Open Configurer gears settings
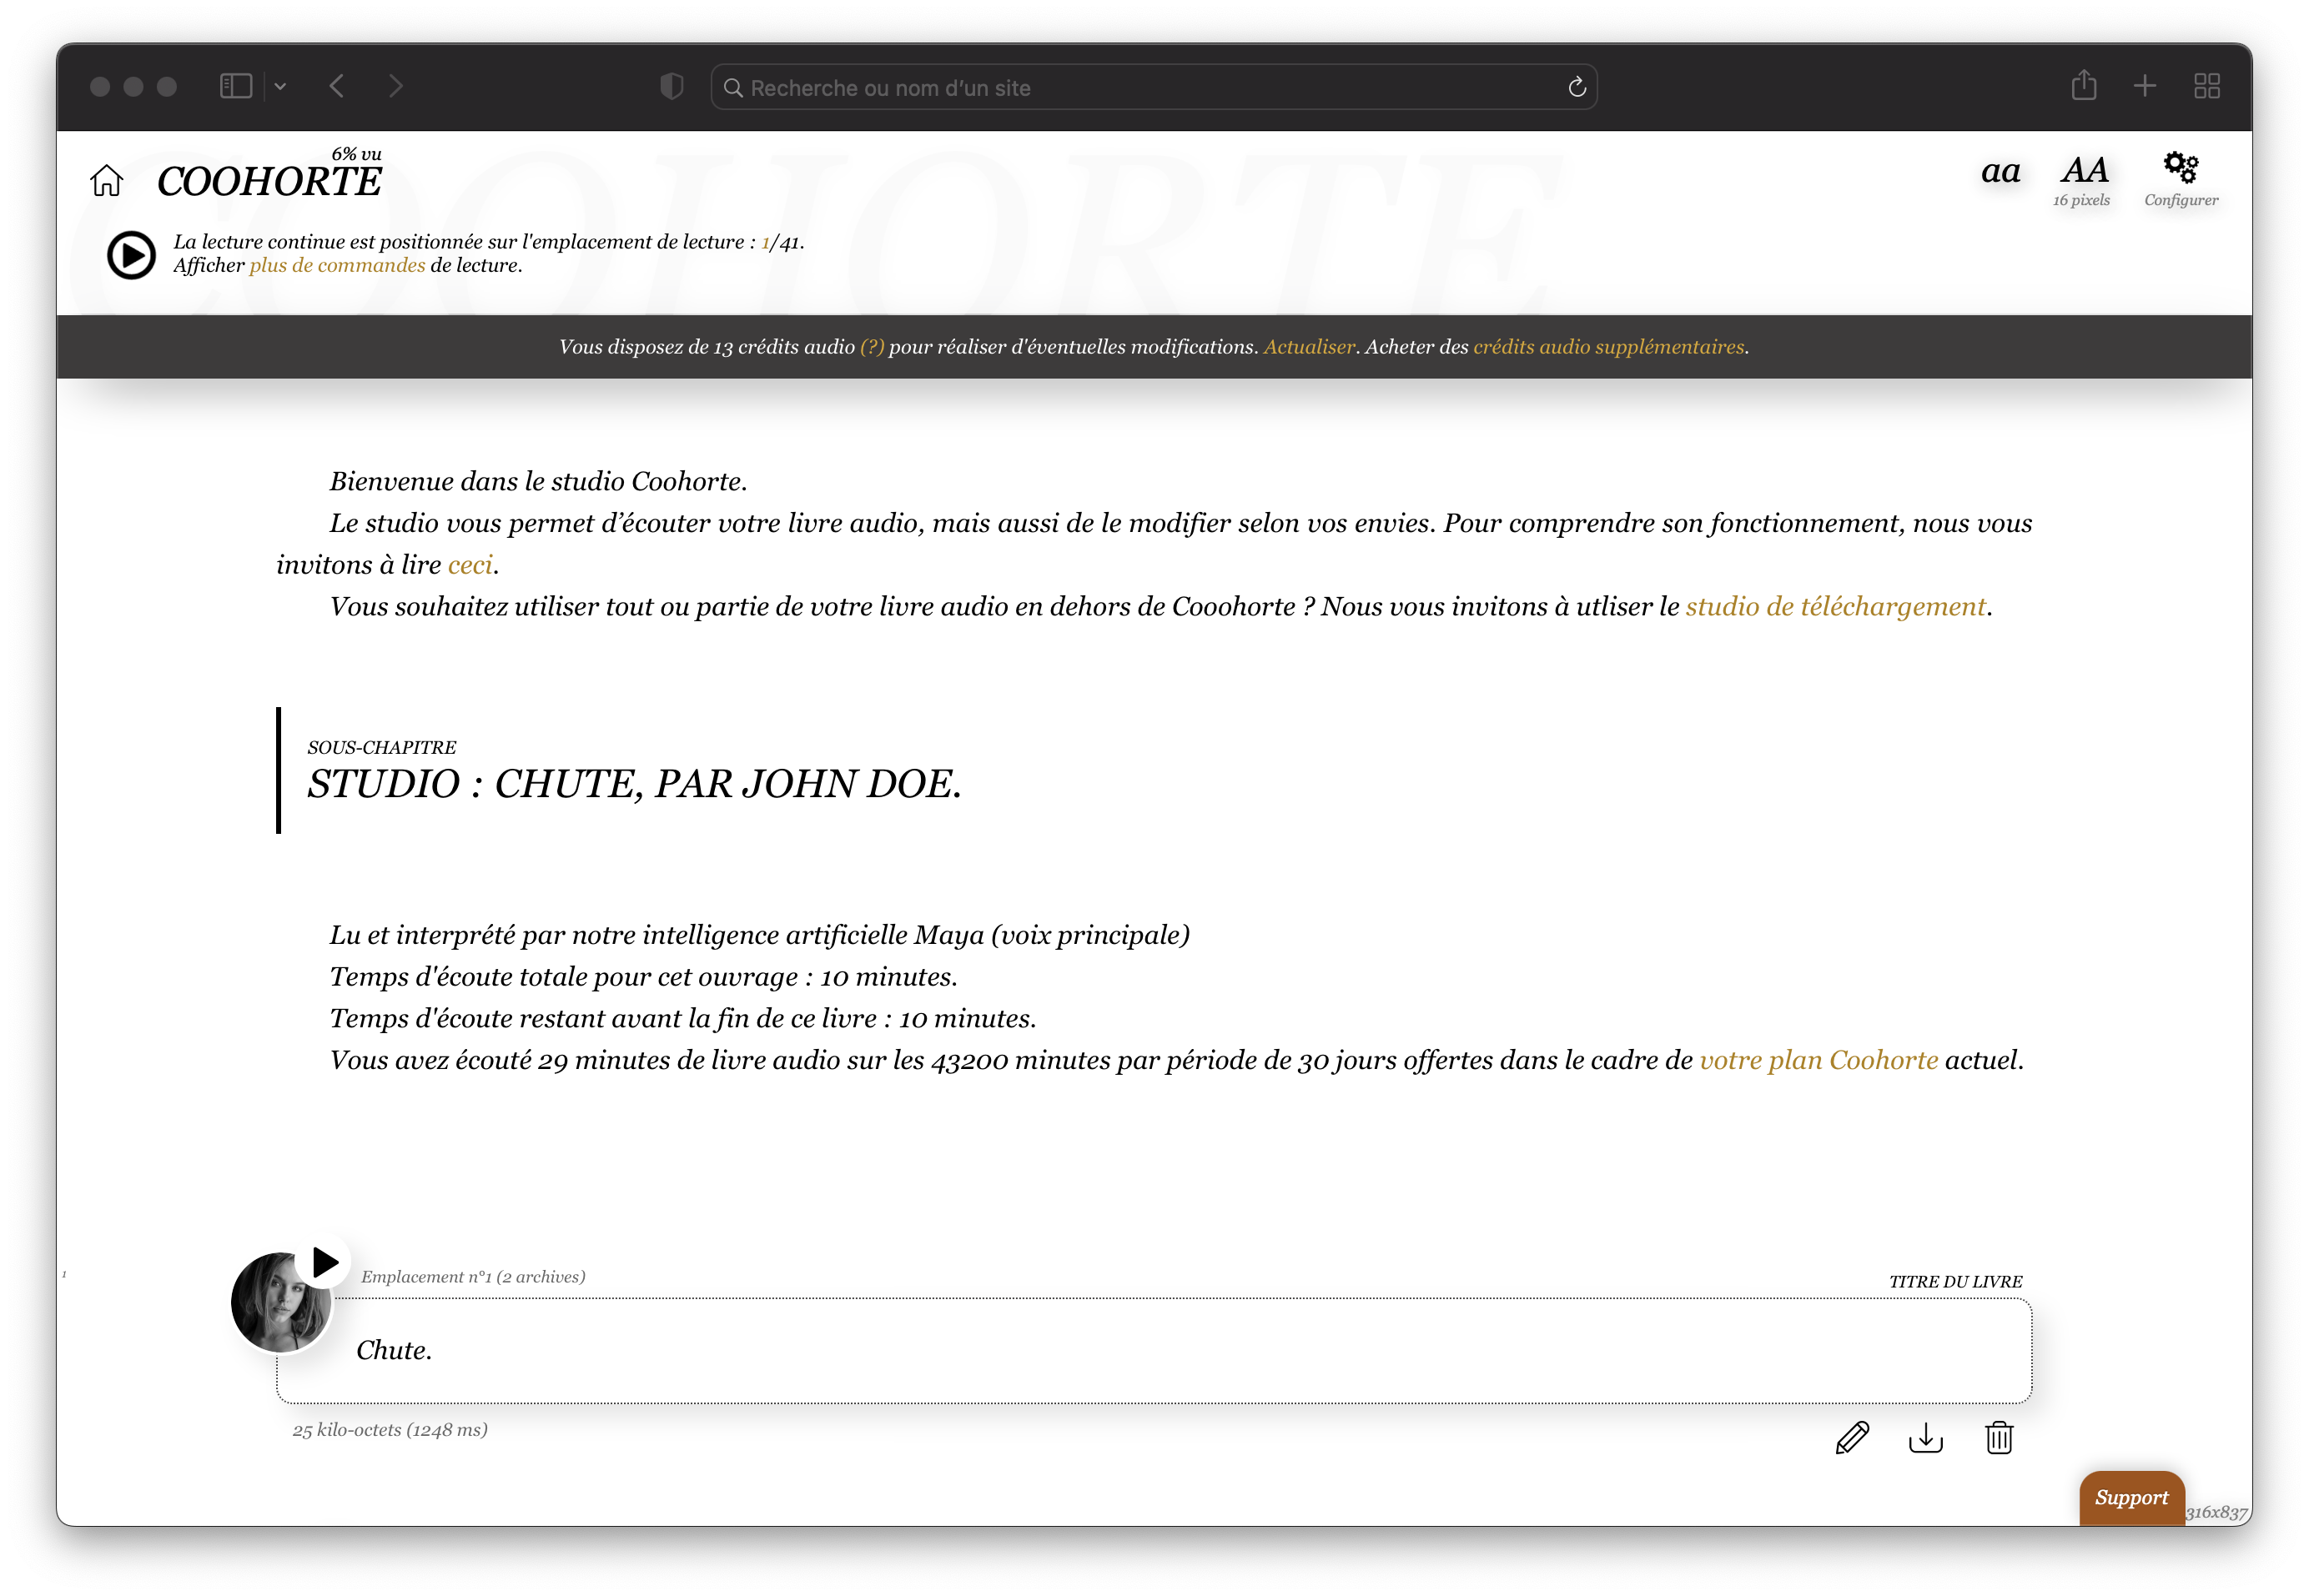2309x1596 pixels. point(2180,179)
